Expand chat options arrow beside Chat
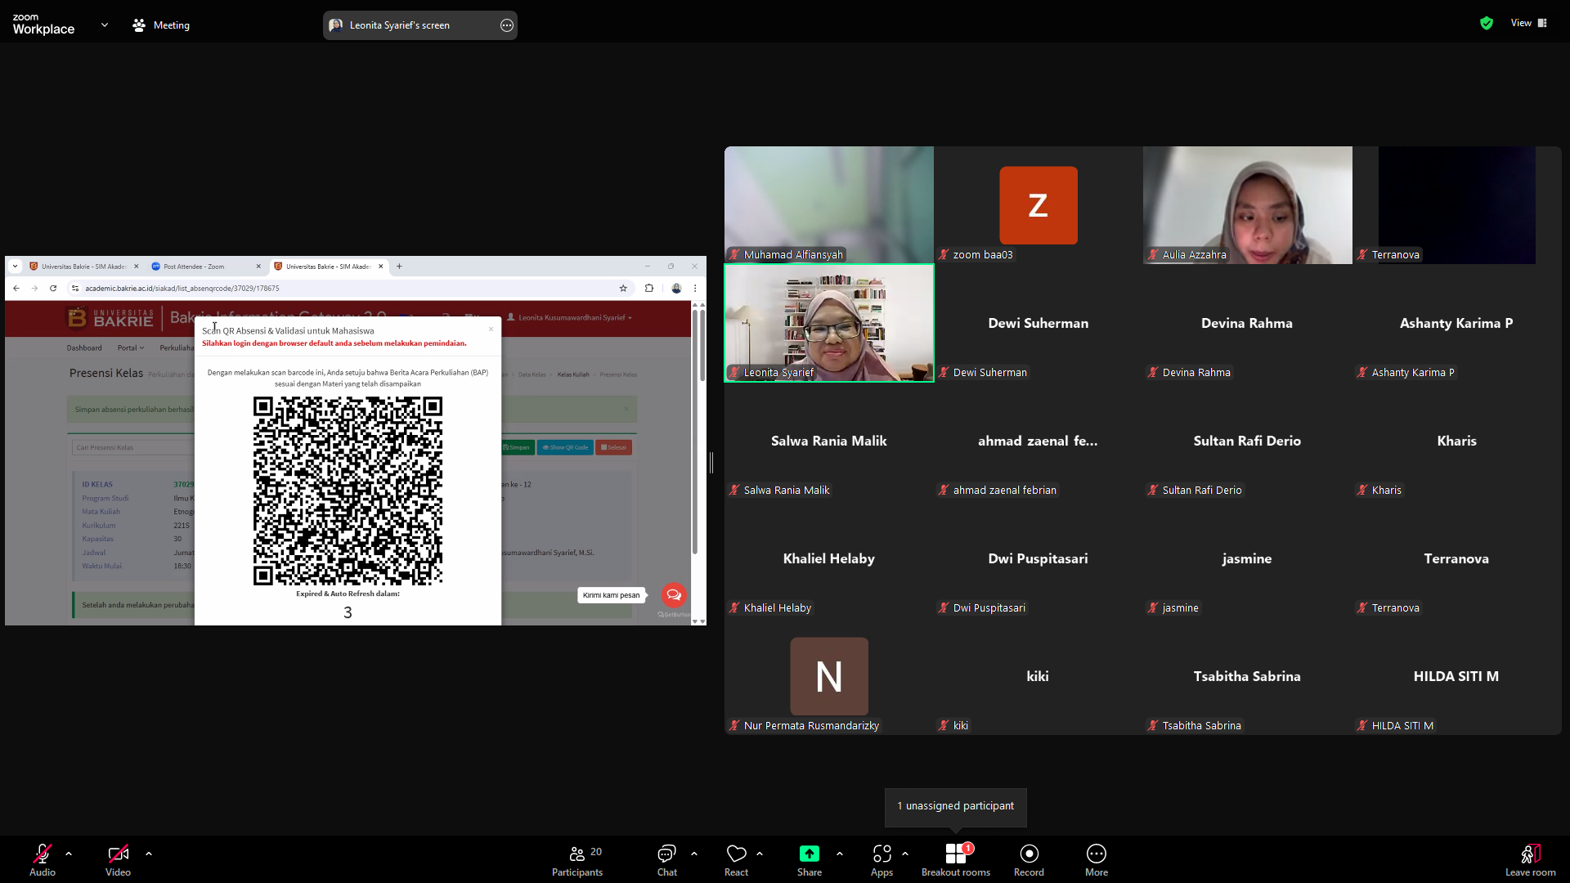The image size is (1570, 883). pyautogui.click(x=694, y=854)
